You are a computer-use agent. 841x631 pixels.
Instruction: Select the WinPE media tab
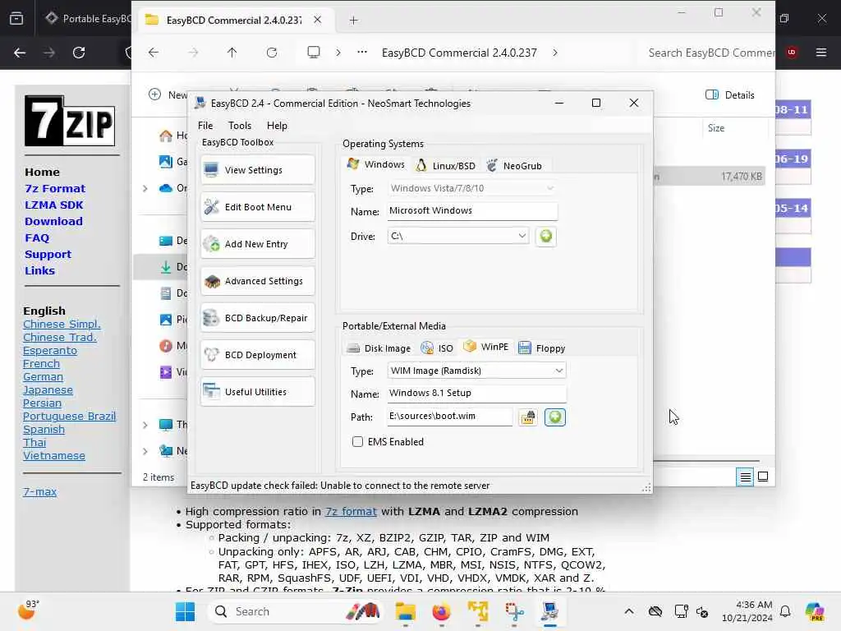click(x=486, y=348)
